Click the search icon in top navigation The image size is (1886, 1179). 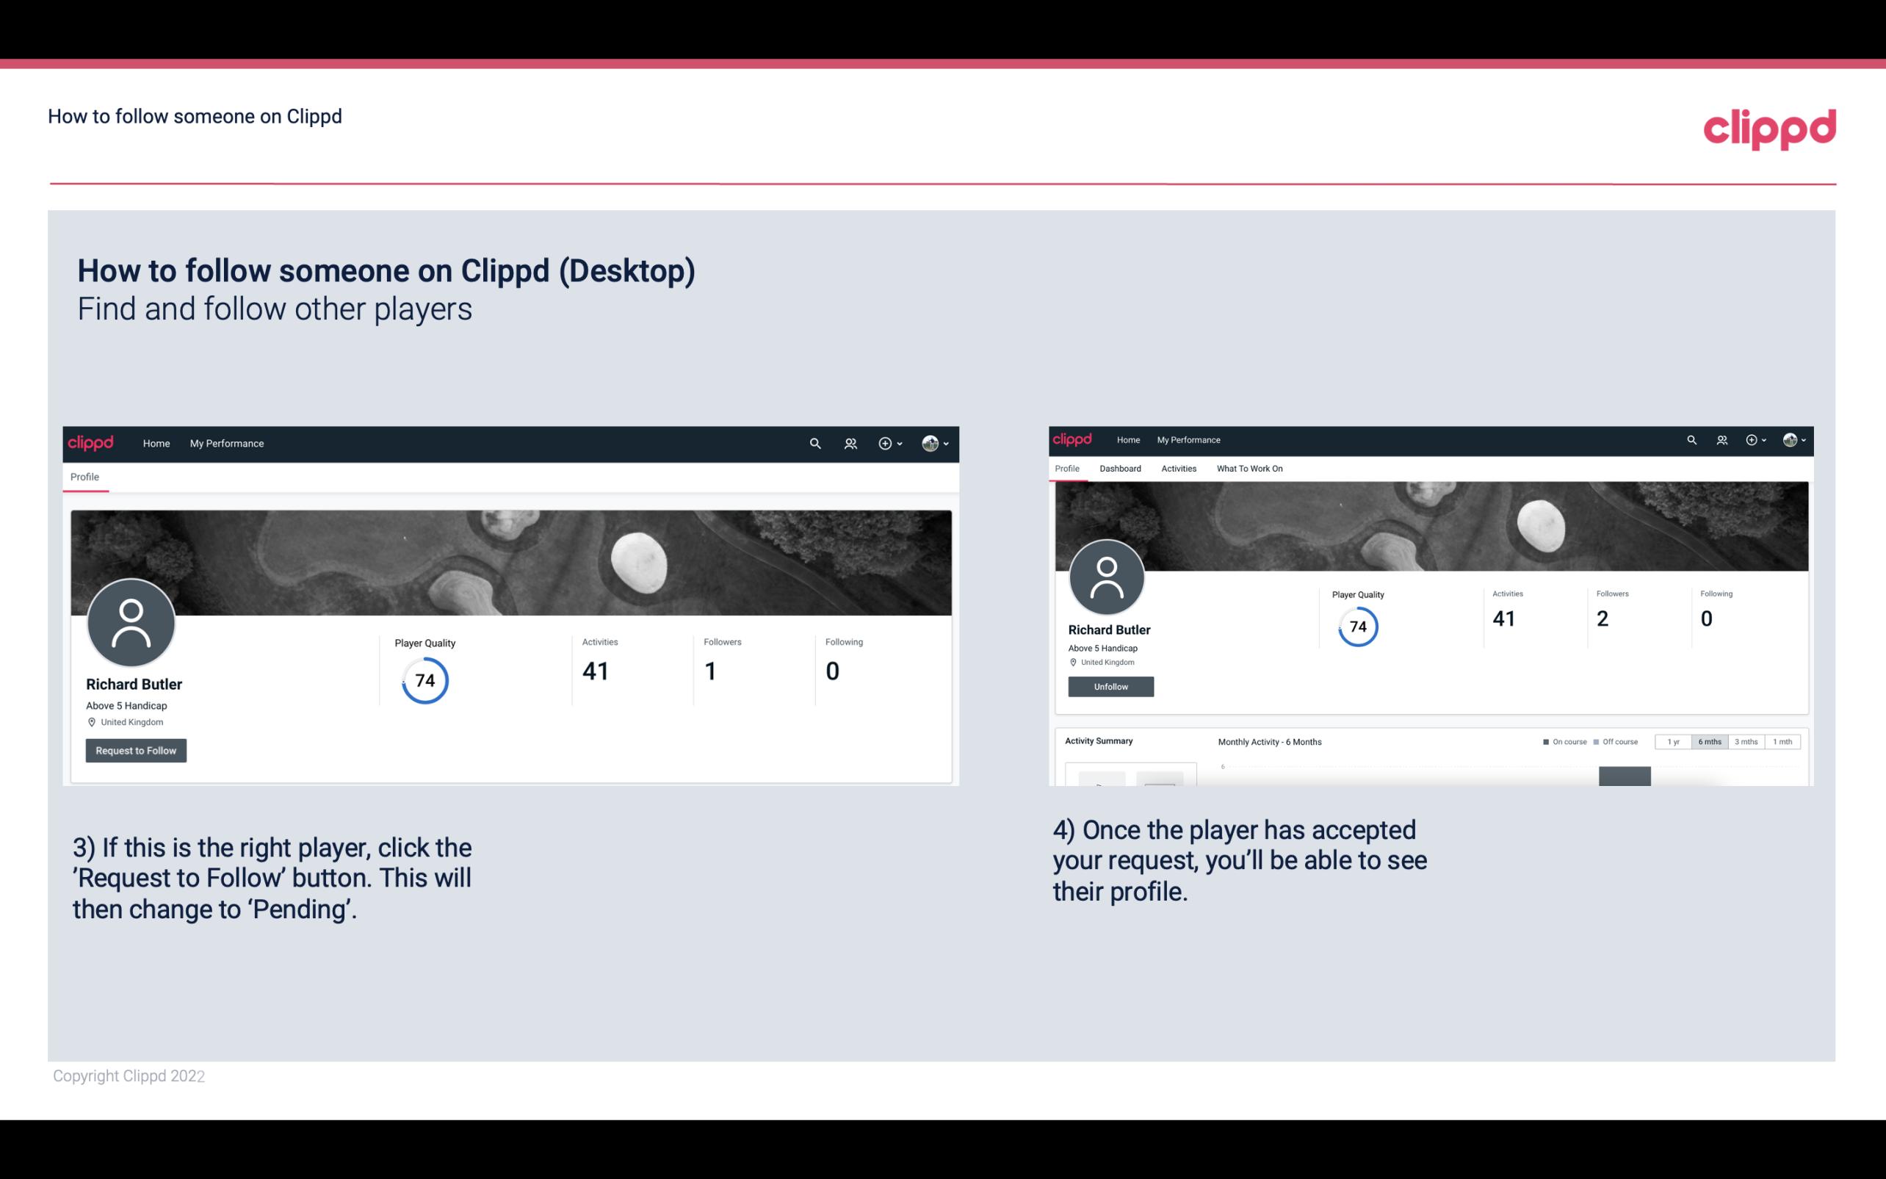click(814, 444)
